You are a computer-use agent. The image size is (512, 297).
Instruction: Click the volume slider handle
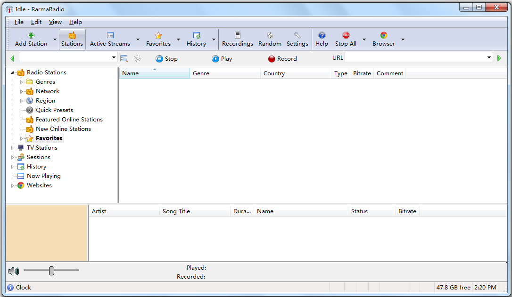click(x=51, y=271)
